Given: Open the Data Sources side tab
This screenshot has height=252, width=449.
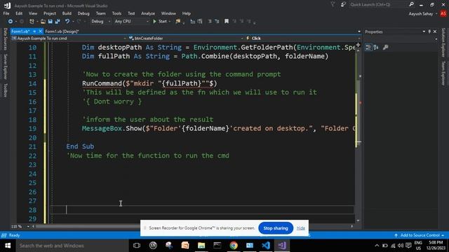Looking at the screenshot, I should [x=5, y=39].
